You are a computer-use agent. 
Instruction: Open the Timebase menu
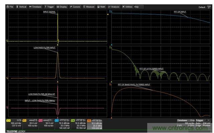pos(35,7)
